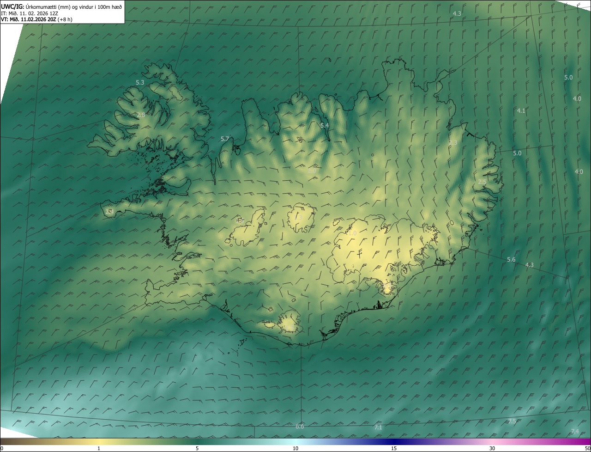Click the 6.6 value label
The image size is (591, 452).
tap(300, 426)
